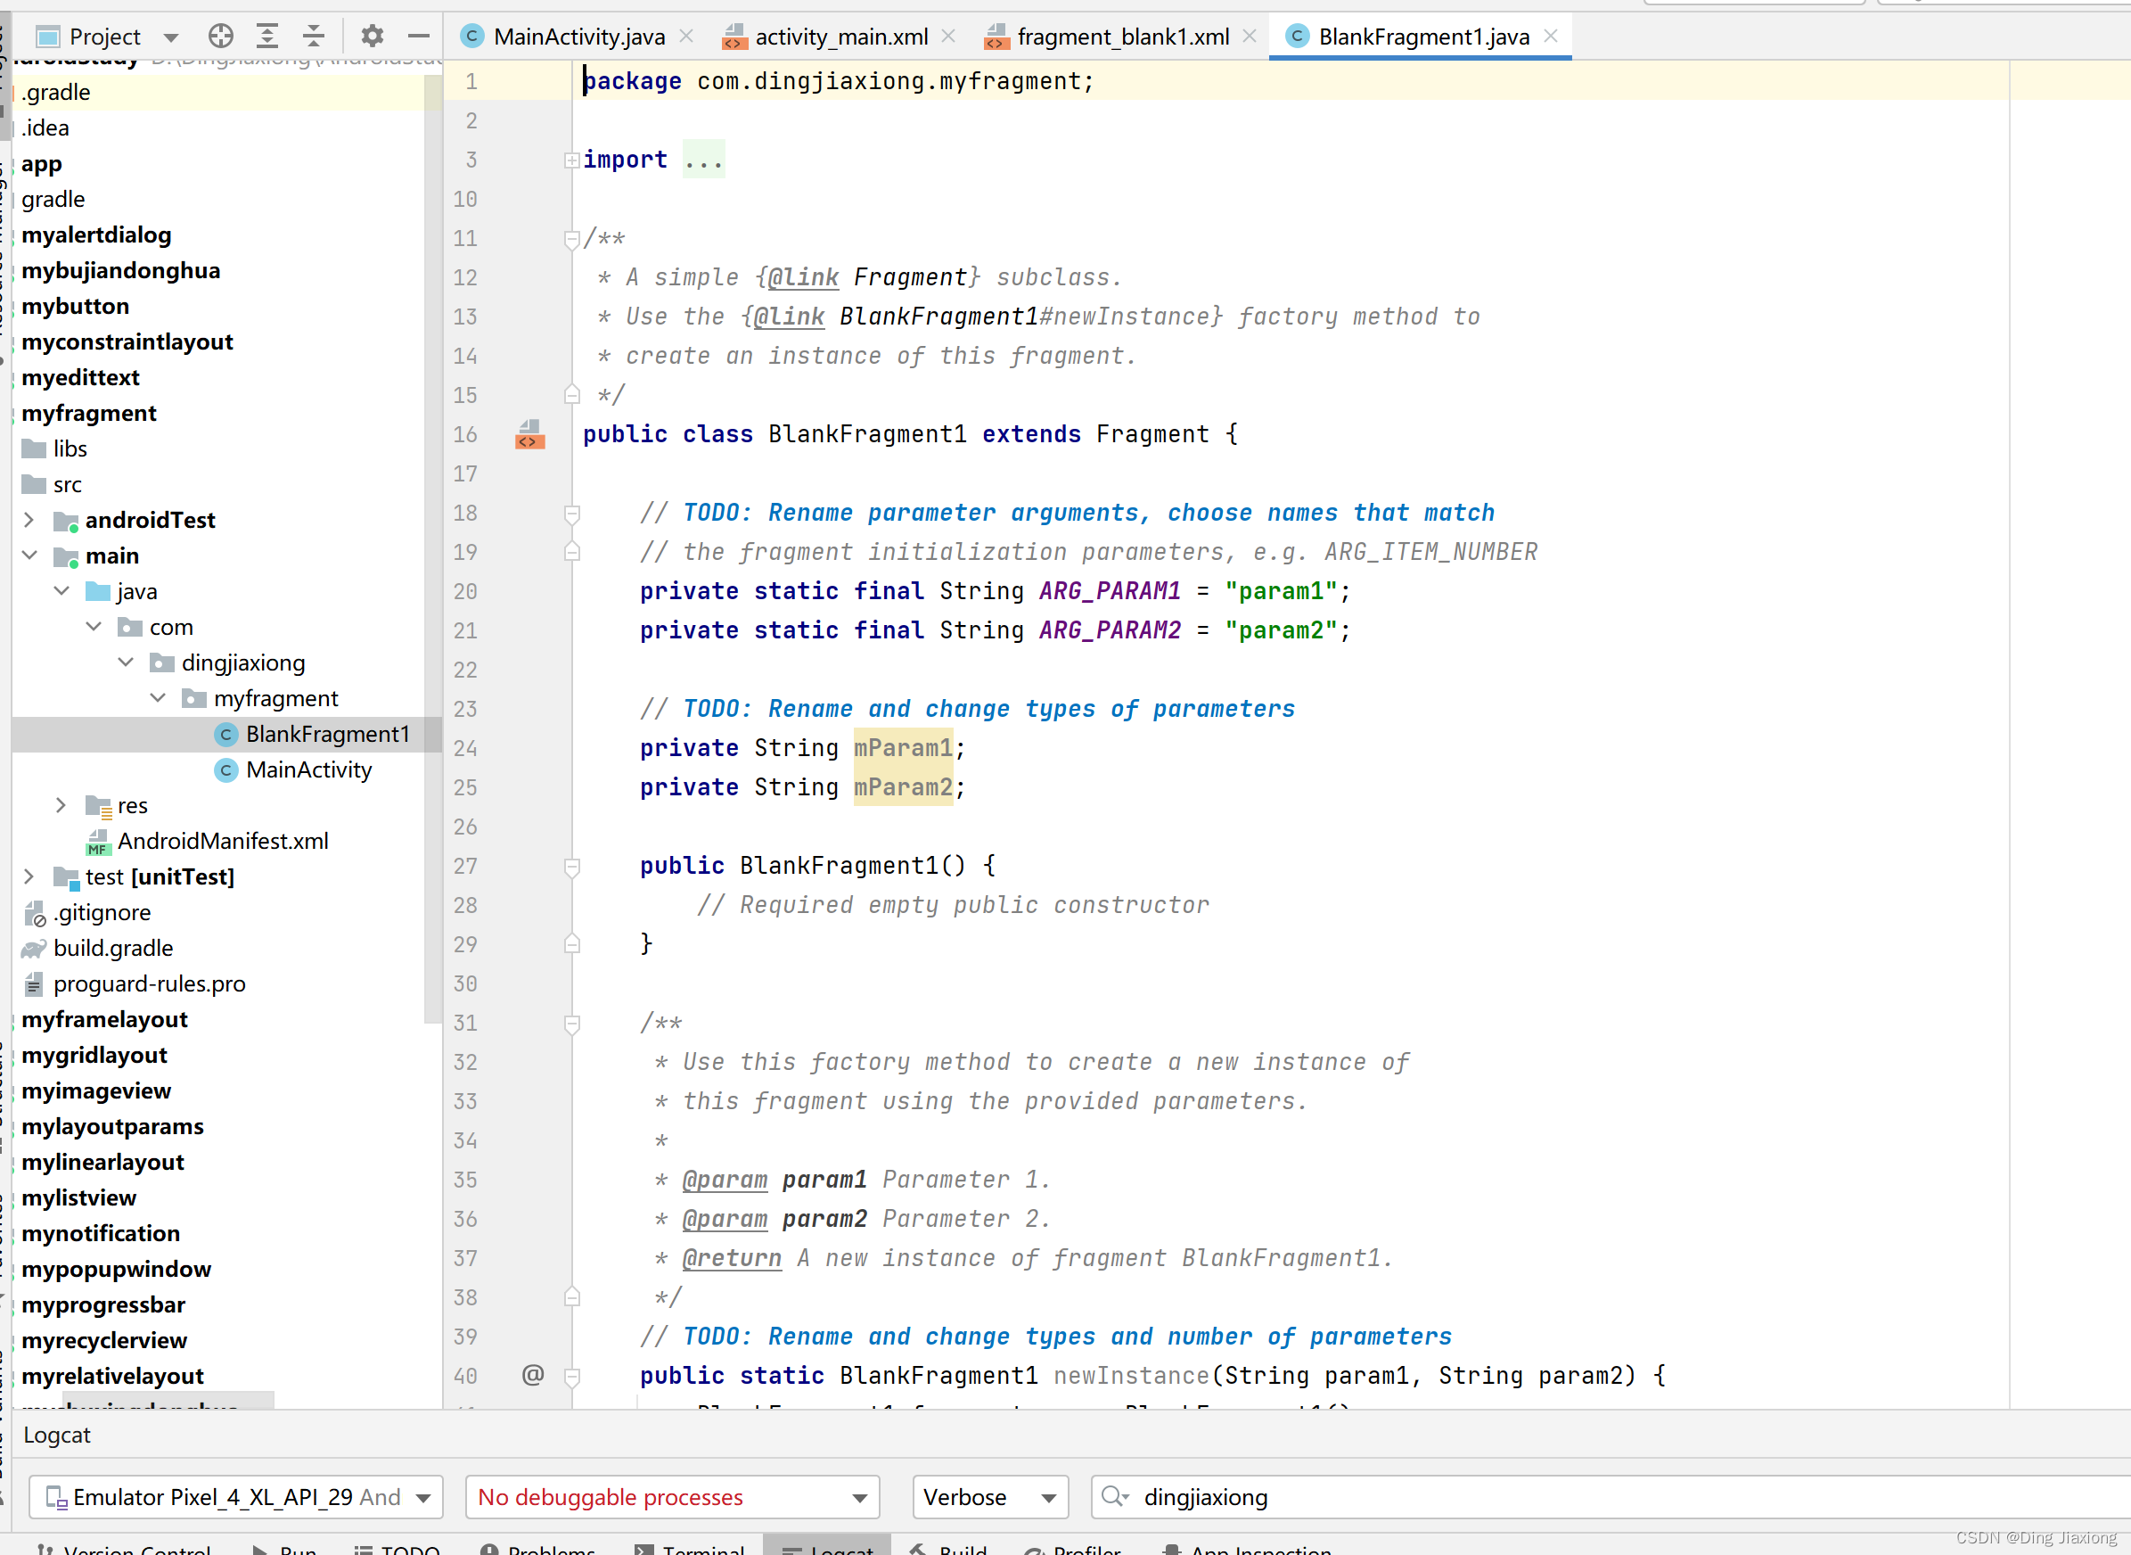The width and height of the screenshot is (2131, 1555).
Task: Expand the androidTest folder
Action: 29,520
